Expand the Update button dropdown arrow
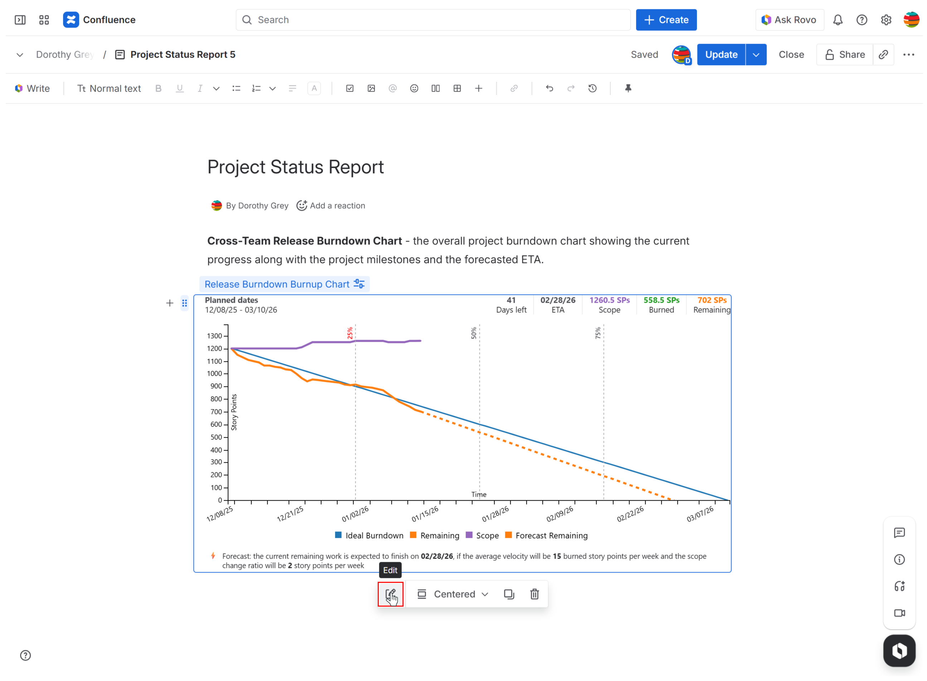Viewport: 927px width, 681px height. click(x=756, y=54)
